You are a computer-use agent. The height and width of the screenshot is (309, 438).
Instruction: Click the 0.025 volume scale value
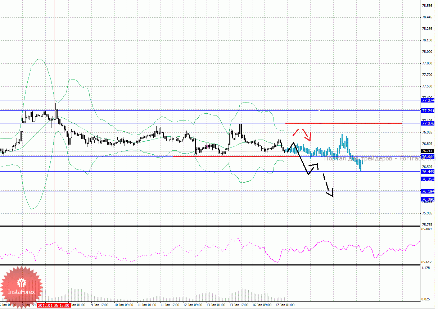coord(425,299)
